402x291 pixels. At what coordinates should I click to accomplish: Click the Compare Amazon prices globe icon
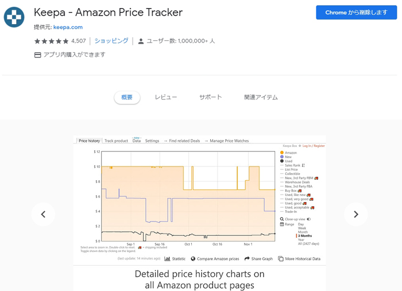pos(193,259)
